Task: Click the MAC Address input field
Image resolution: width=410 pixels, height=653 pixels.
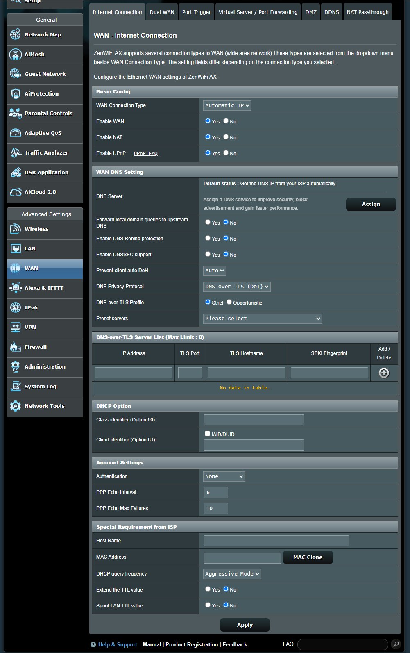Action: (x=242, y=557)
